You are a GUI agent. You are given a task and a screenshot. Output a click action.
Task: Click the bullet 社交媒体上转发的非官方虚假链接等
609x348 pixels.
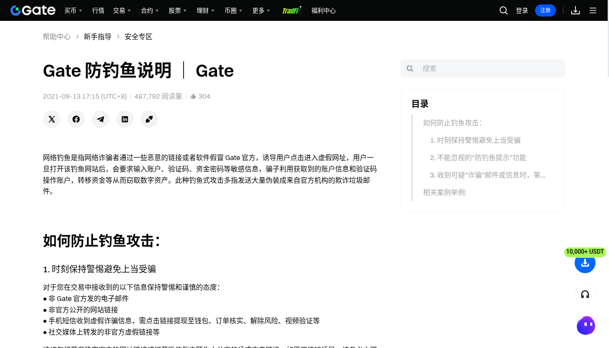(x=104, y=332)
